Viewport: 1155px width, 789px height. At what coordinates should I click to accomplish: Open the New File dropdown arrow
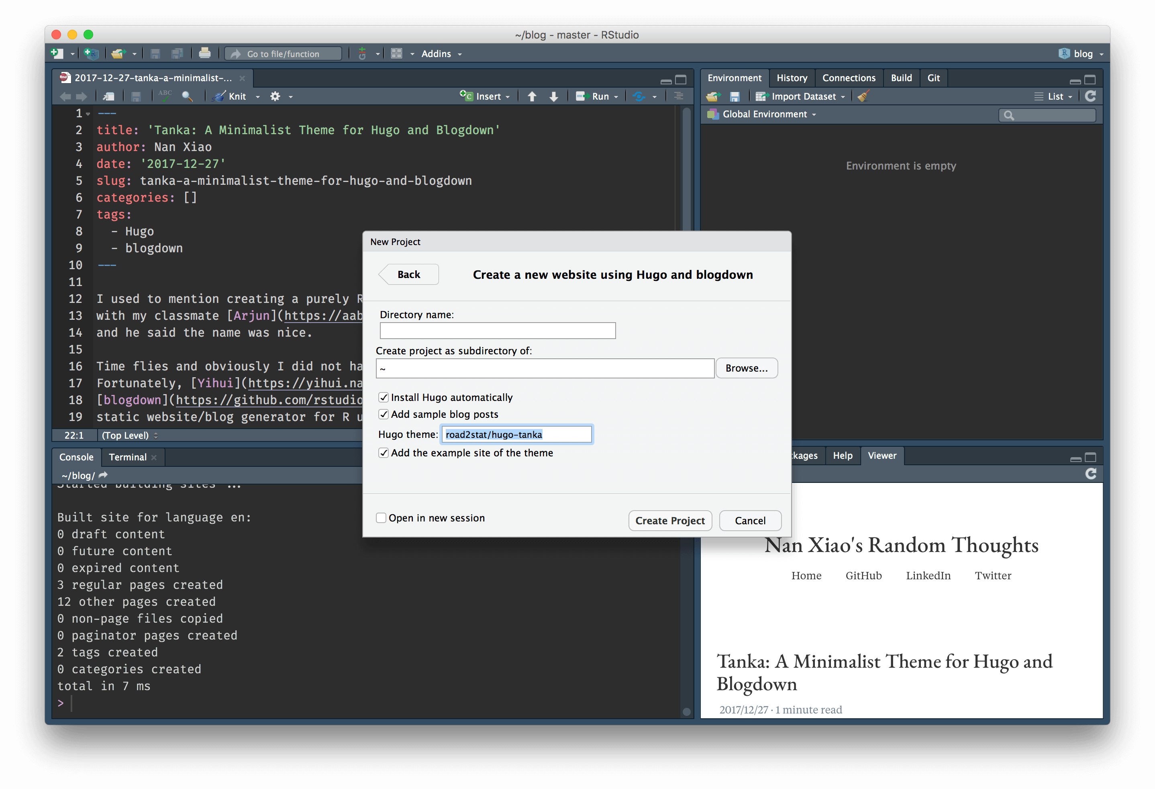coord(73,54)
